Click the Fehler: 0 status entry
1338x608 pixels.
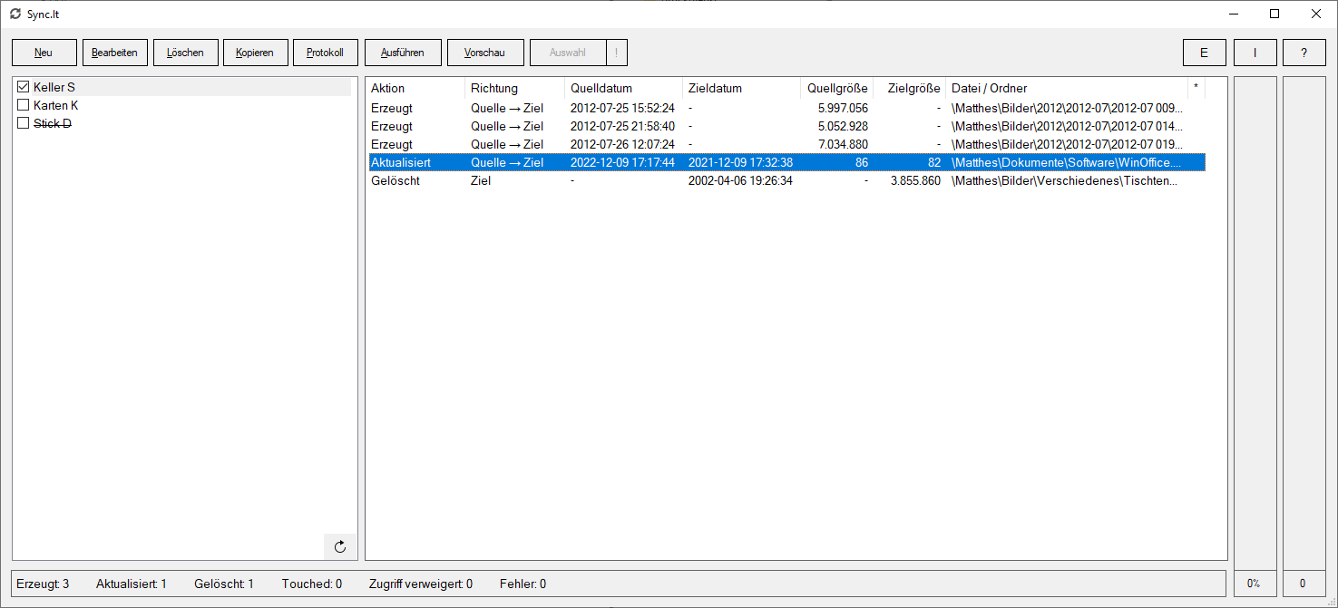[523, 584]
